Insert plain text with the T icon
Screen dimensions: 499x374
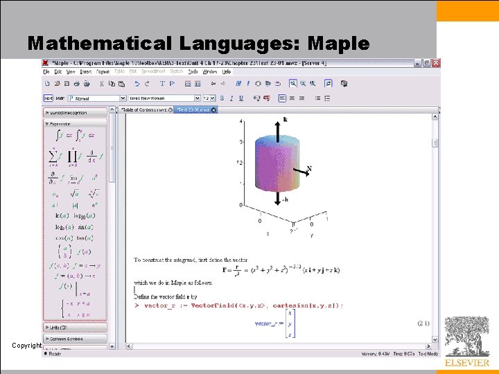pos(162,84)
